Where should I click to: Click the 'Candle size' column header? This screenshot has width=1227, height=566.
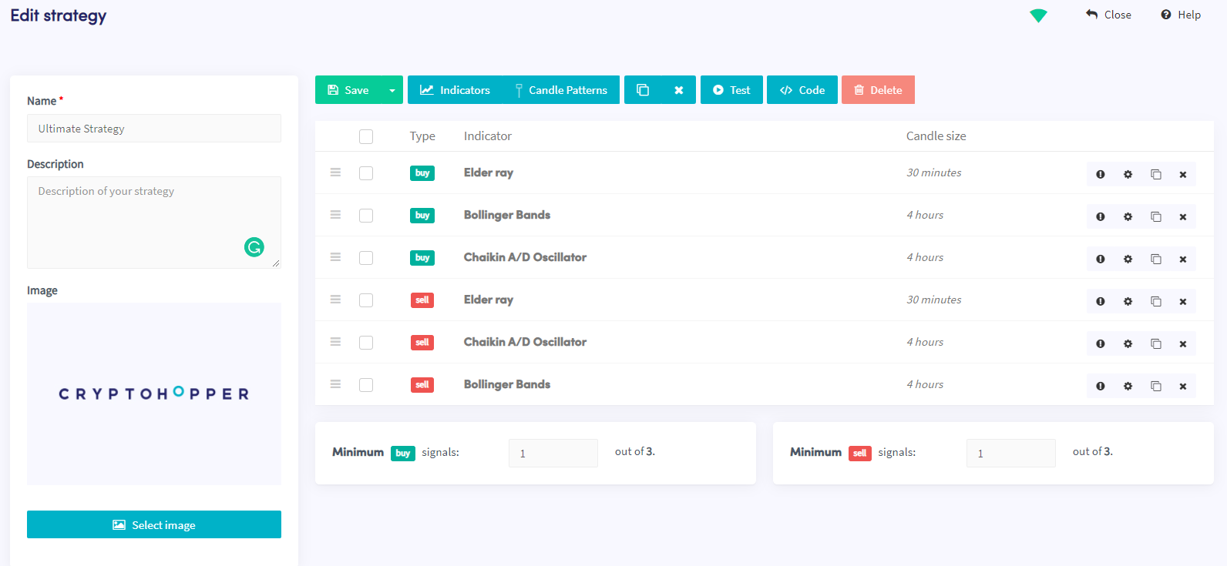click(x=936, y=136)
